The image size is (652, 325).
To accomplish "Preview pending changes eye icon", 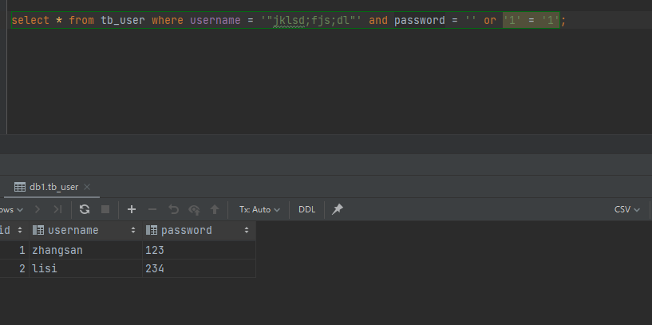I will [x=194, y=209].
